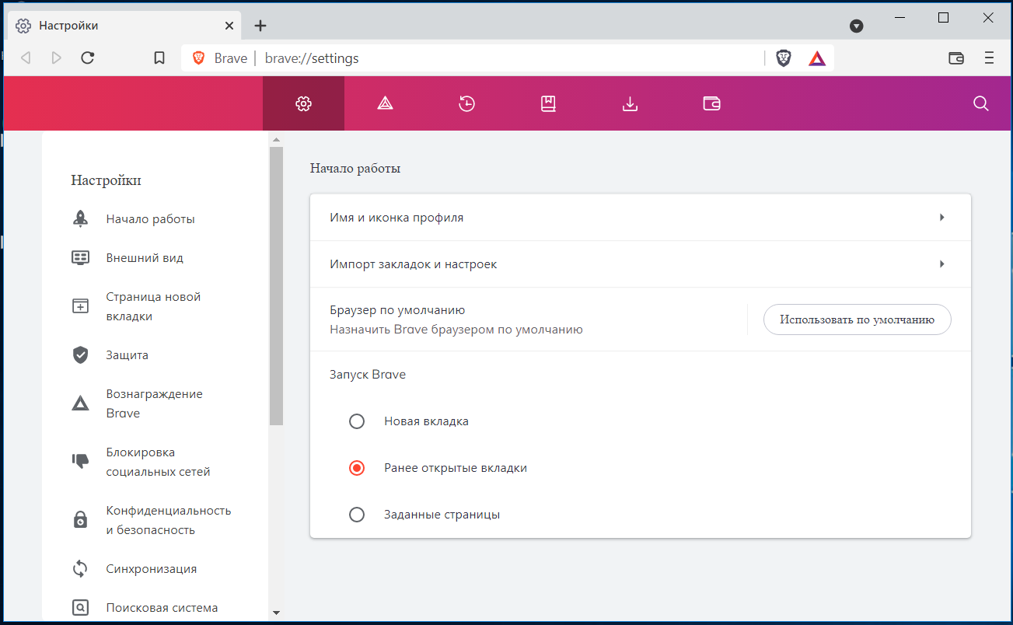Open Wallet icon in pink toolbar
This screenshot has height=625, width=1013.
pos(711,103)
